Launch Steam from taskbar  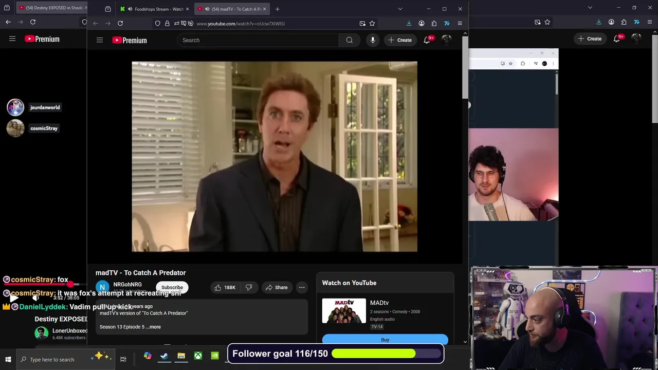164,356
